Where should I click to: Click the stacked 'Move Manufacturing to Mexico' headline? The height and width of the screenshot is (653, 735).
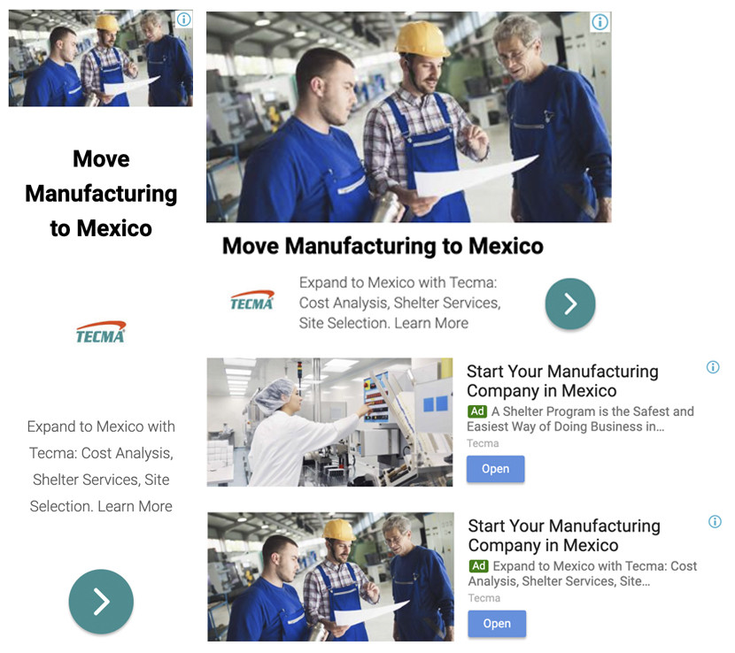coord(101,194)
